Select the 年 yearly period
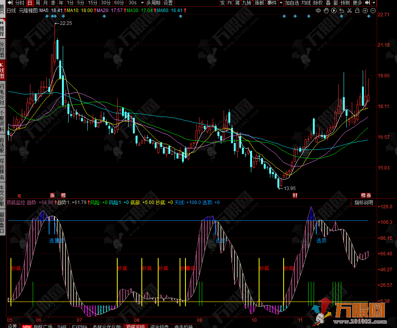This screenshot has height=328, width=397. [x=61, y=3]
